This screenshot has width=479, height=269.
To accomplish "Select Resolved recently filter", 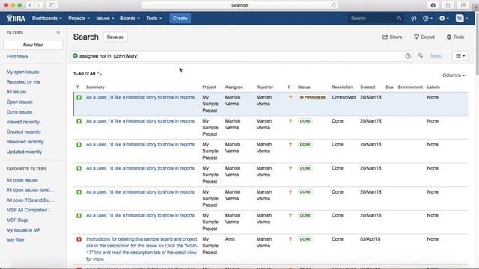I will point(25,142).
